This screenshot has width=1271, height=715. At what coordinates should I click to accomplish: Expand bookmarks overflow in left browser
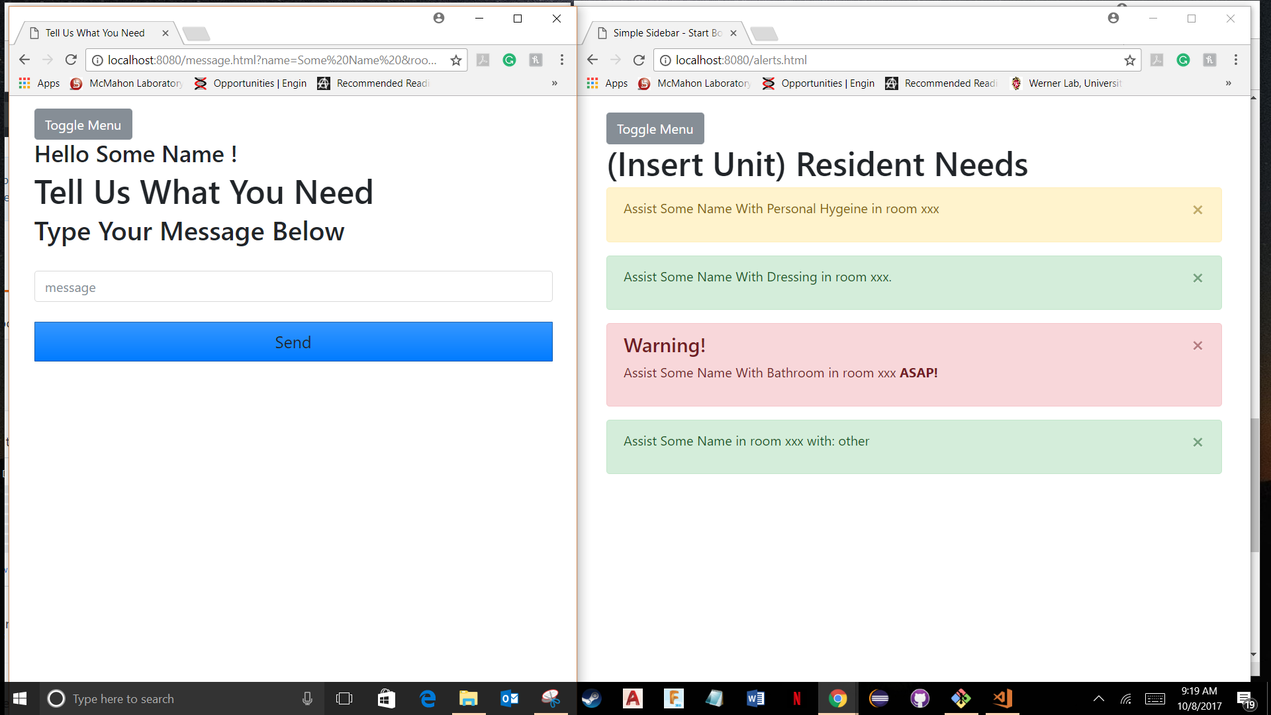click(x=555, y=83)
